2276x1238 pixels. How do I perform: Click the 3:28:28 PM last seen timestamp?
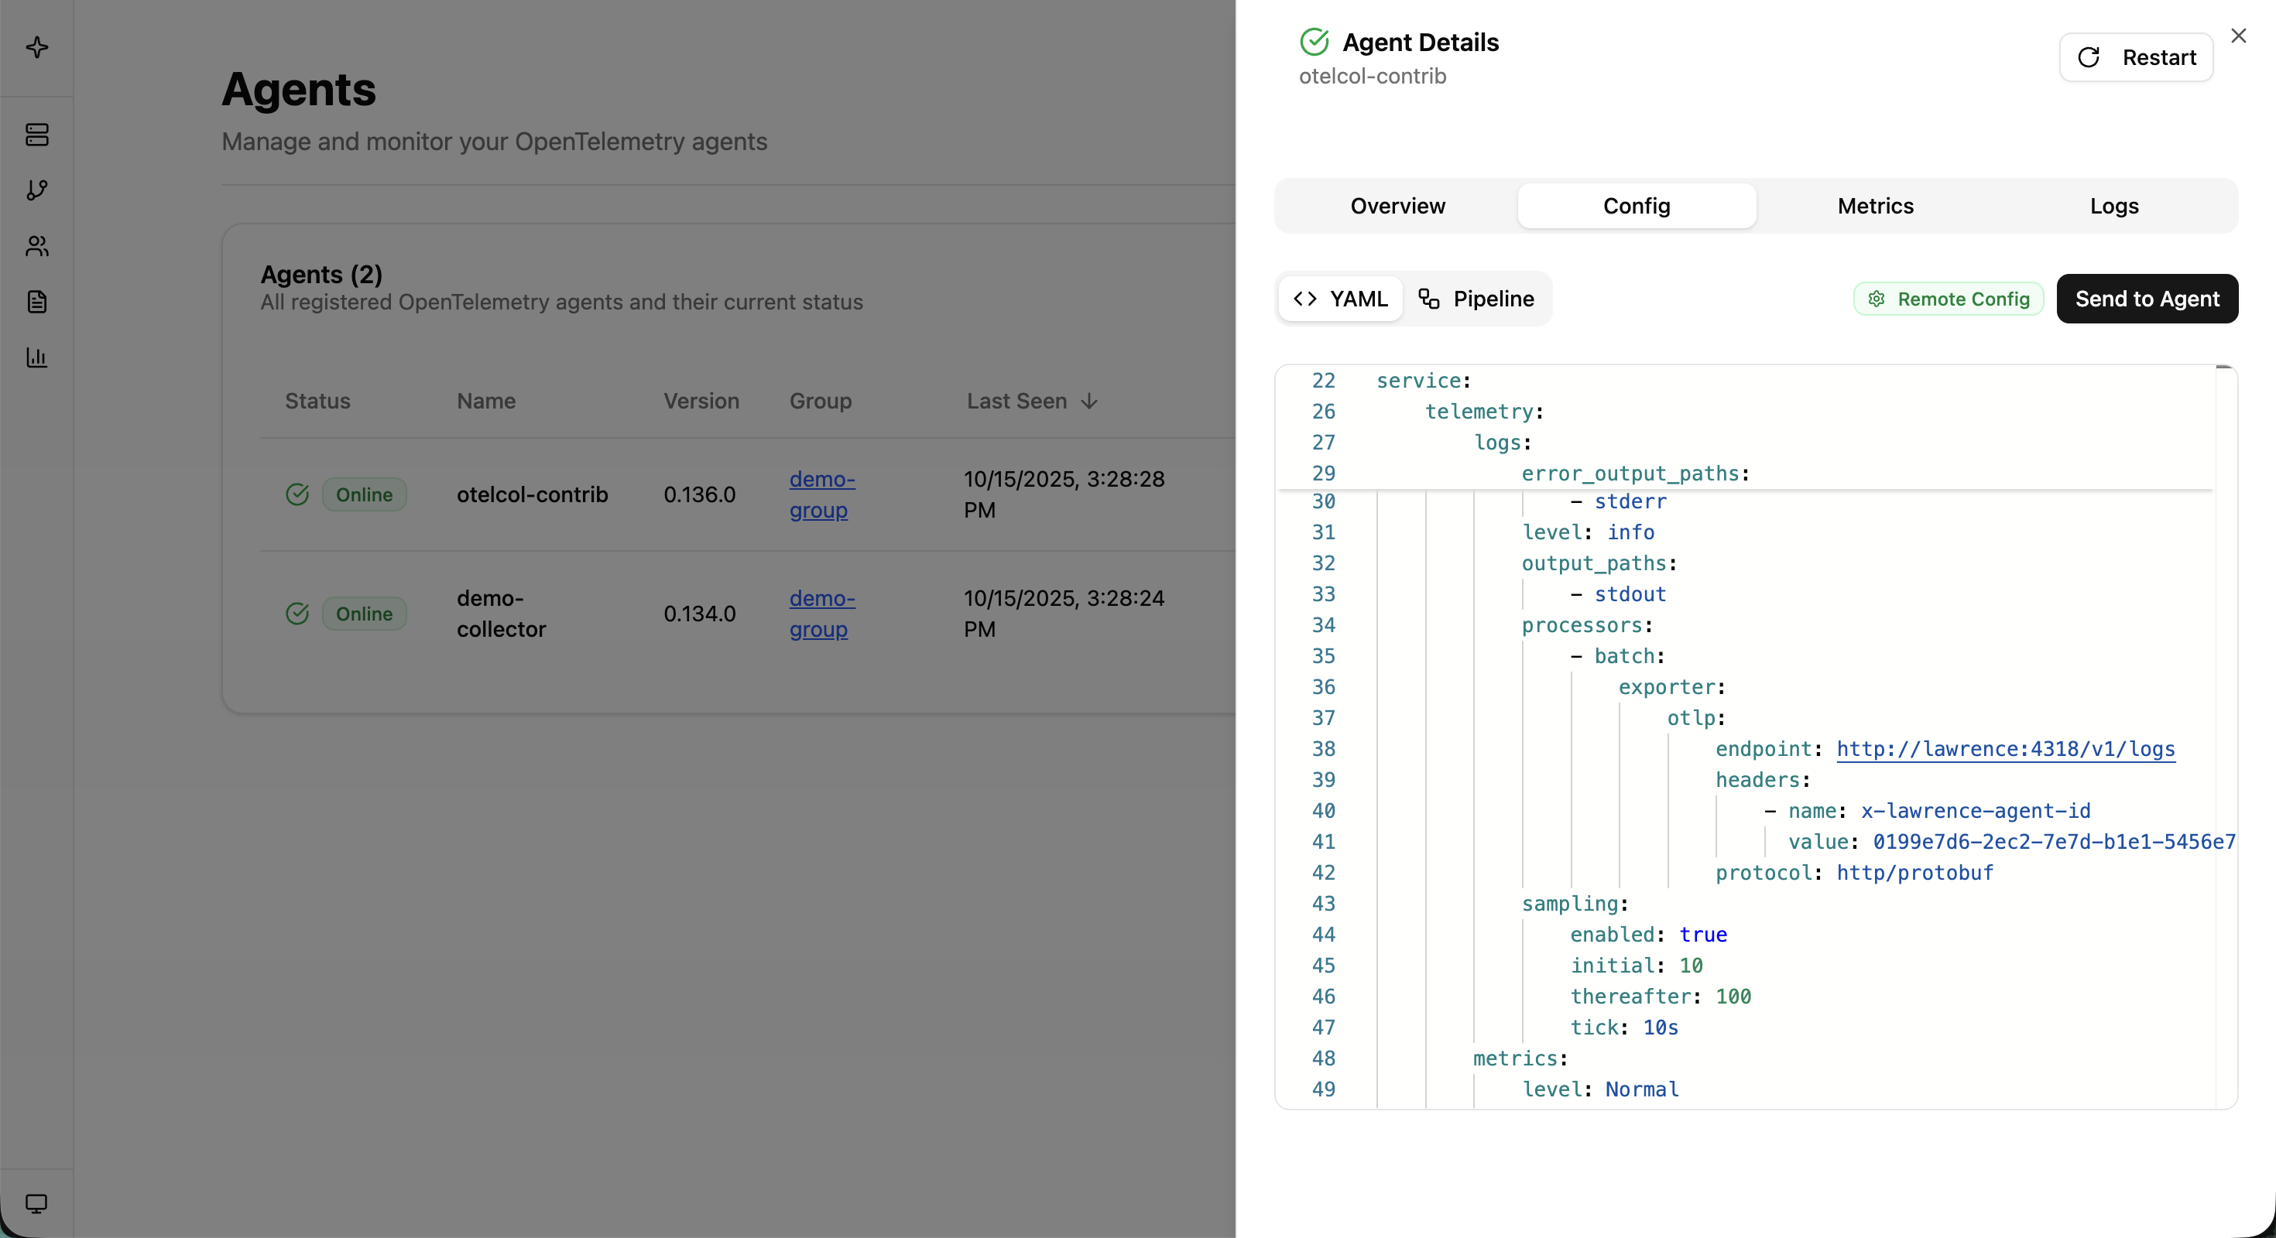[1064, 494]
